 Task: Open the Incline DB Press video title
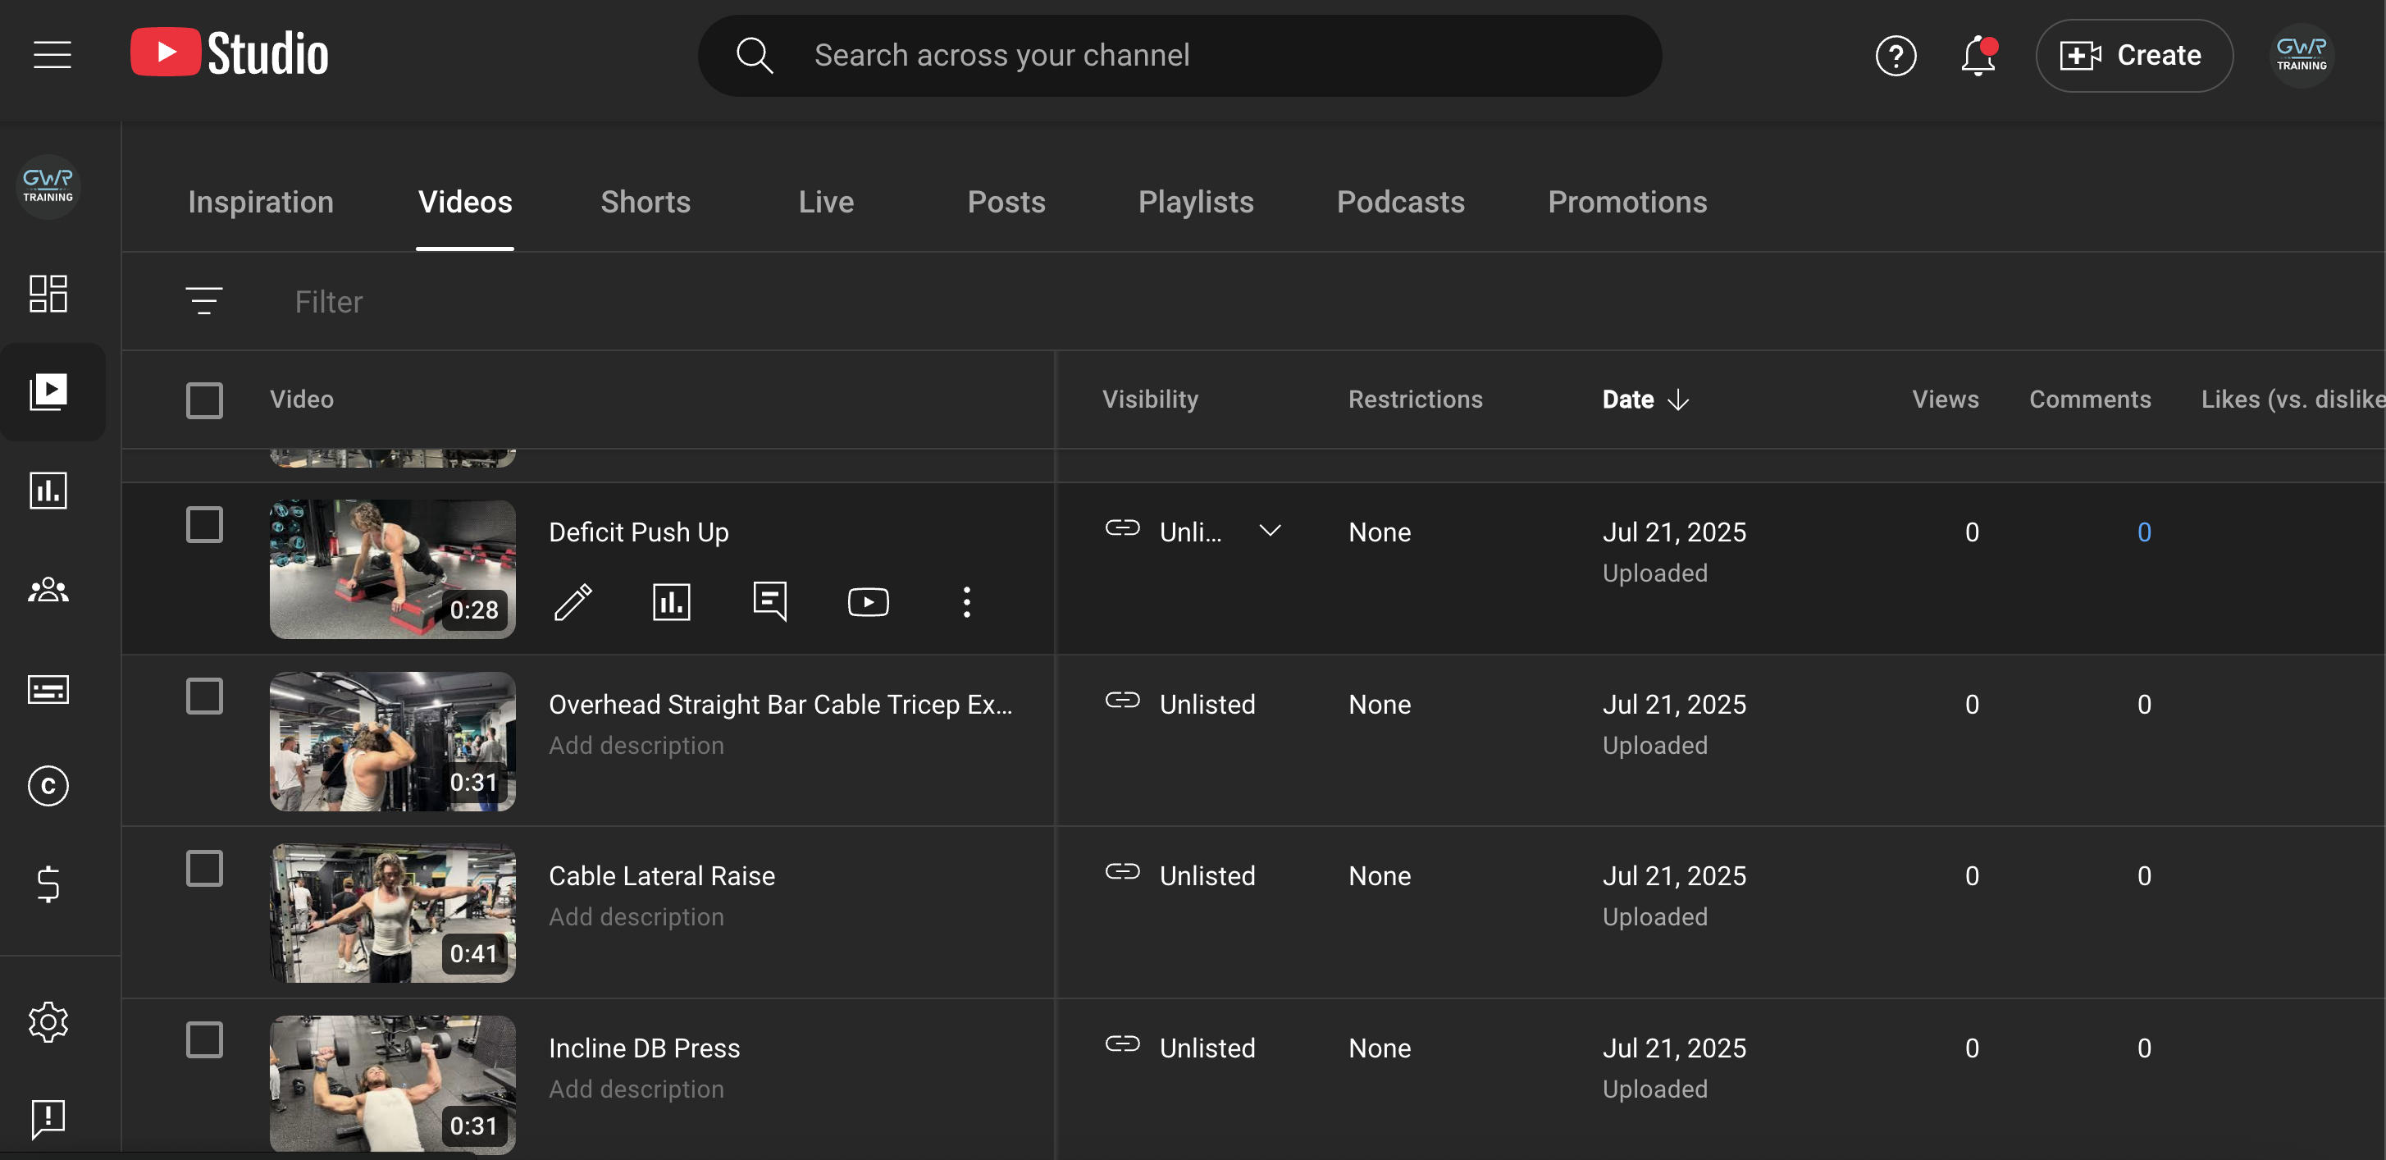(644, 1048)
